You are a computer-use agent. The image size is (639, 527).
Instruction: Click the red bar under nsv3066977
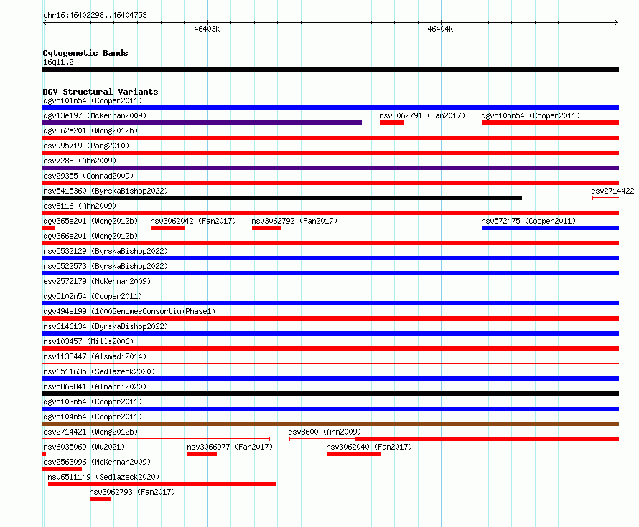tap(202, 454)
